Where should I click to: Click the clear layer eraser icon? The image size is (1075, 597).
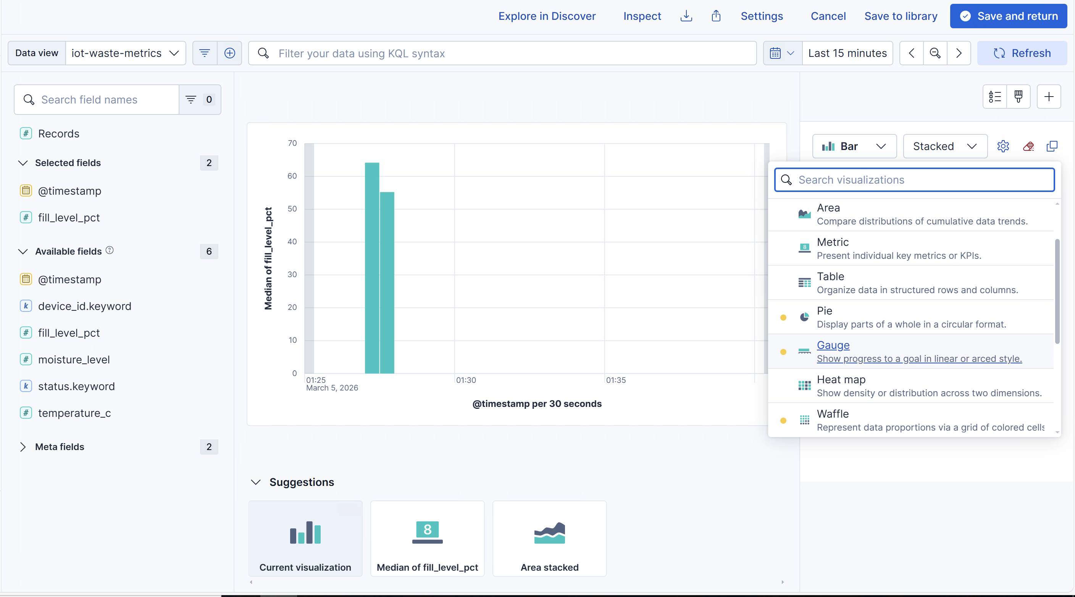(x=1028, y=146)
